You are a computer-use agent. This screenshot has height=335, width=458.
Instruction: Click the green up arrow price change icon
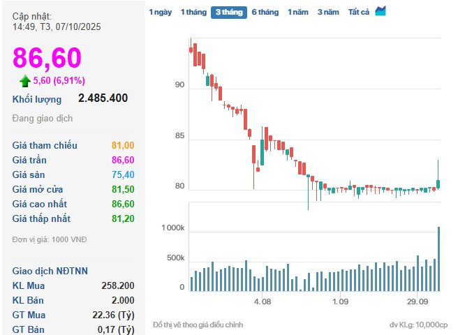(25, 80)
